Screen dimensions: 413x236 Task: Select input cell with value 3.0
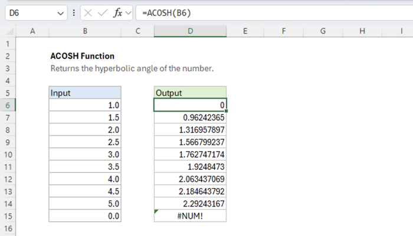click(85, 155)
